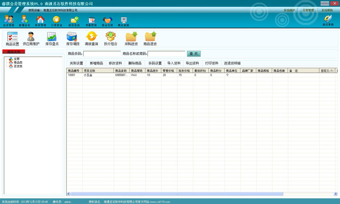Click horizontal scrollbar thumb under the table
The height and width of the screenshot is (204, 340).
pos(177,194)
